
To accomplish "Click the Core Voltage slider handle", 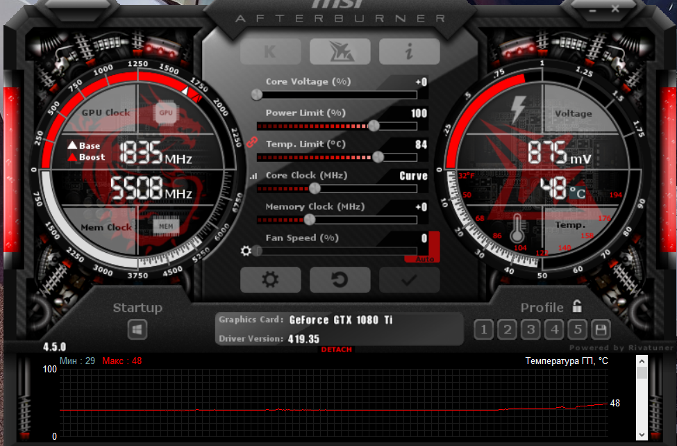I will pyautogui.click(x=256, y=94).
